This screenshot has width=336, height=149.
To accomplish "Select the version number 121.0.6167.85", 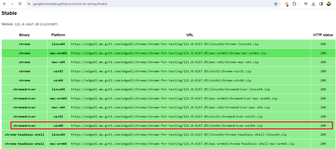I will (27, 24).
